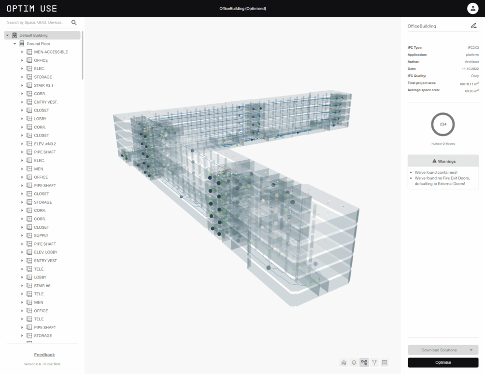Expand the MEN-ACCESSIBLE space node

(x=22, y=52)
